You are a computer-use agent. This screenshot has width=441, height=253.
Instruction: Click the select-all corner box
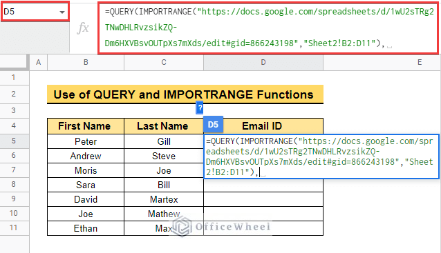(15, 62)
